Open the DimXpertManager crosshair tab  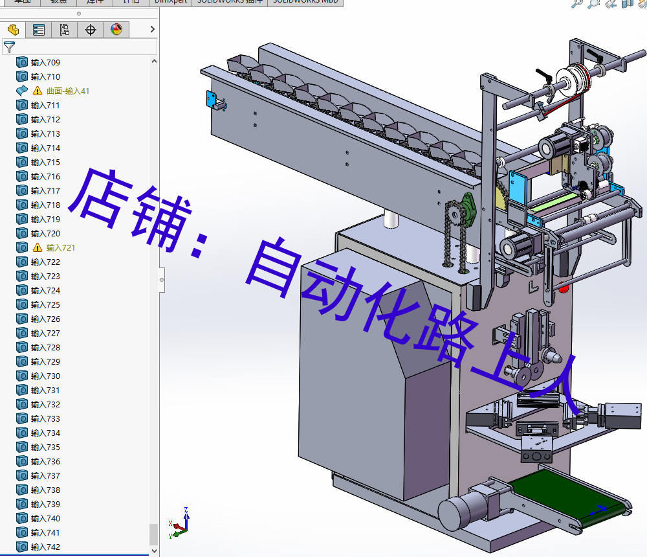tap(91, 30)
